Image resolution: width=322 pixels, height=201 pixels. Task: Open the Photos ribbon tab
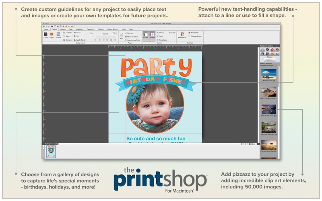[x=62, y=29]
